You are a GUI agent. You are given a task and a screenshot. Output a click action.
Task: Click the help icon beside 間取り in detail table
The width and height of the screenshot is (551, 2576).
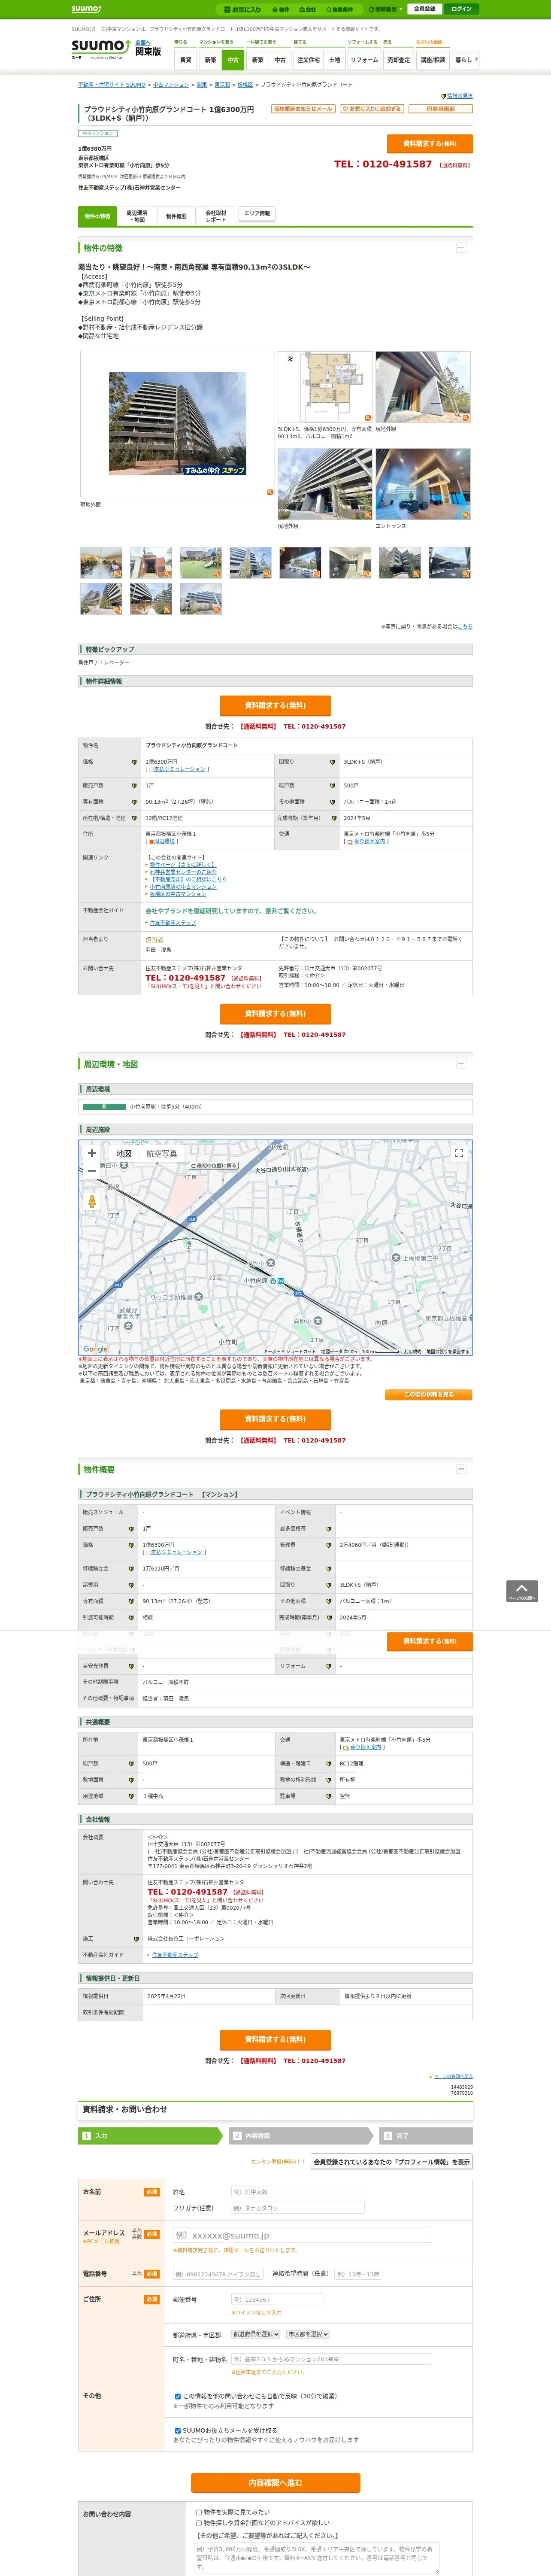click(x=333, y=762)
